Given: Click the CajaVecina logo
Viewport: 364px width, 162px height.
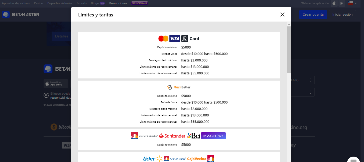Looking at the screenshot, I should point(200,159).
